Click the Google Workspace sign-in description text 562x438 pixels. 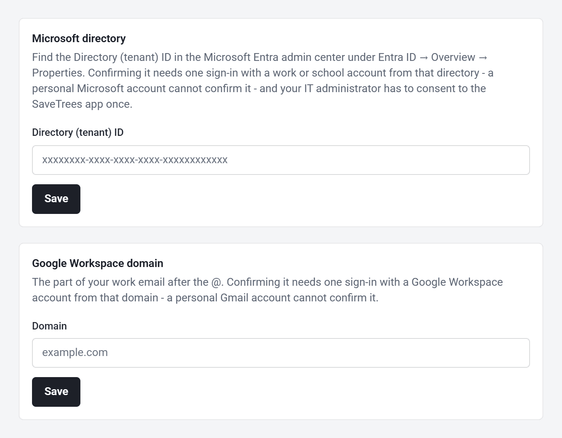click(x=267, y=290)
